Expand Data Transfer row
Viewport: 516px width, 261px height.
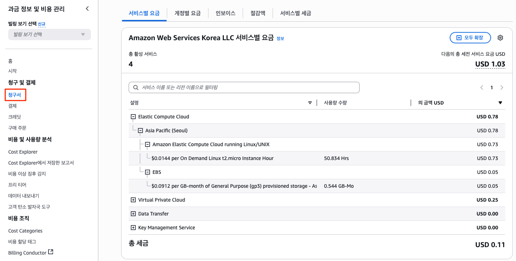pos(133,214)
